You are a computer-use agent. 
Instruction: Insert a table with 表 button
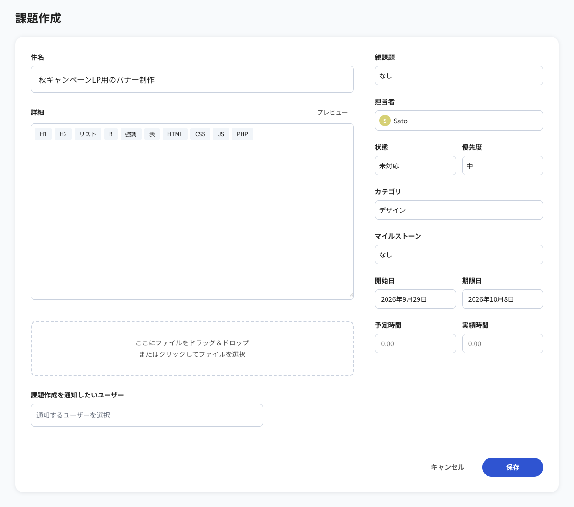152,134
